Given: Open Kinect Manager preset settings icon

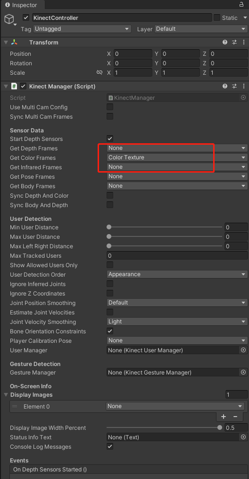Looking at the screenshot, I should [x=234, y=86].
